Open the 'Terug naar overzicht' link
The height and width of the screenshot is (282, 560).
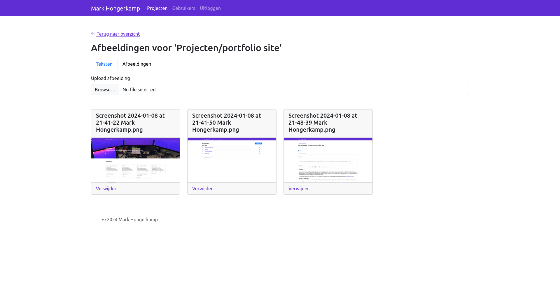[x=118, y=34]
